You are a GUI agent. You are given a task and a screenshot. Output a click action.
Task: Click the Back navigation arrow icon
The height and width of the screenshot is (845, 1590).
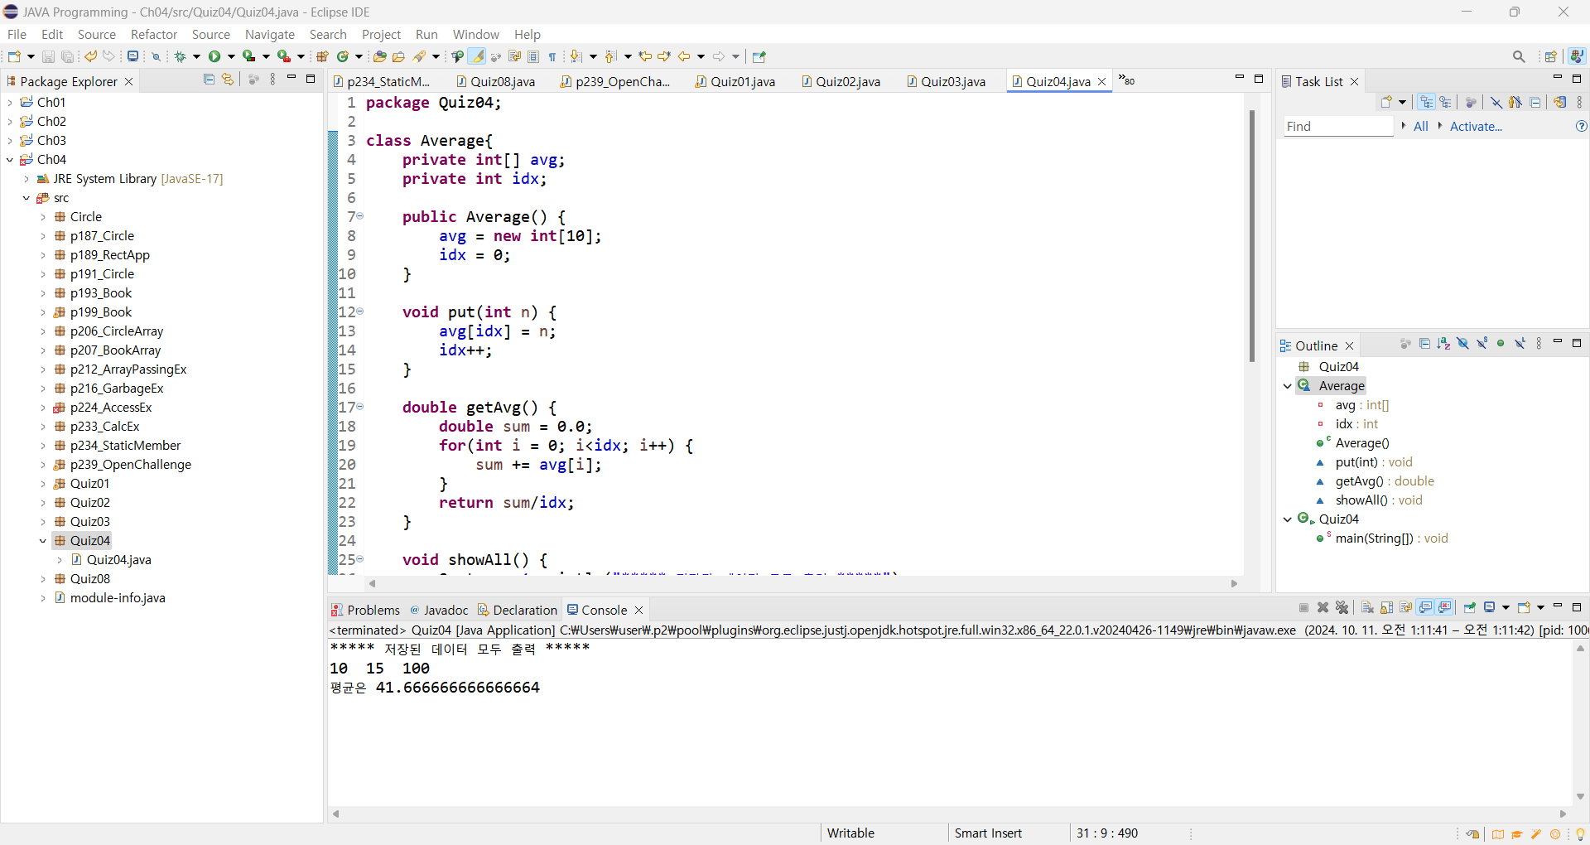684,56
